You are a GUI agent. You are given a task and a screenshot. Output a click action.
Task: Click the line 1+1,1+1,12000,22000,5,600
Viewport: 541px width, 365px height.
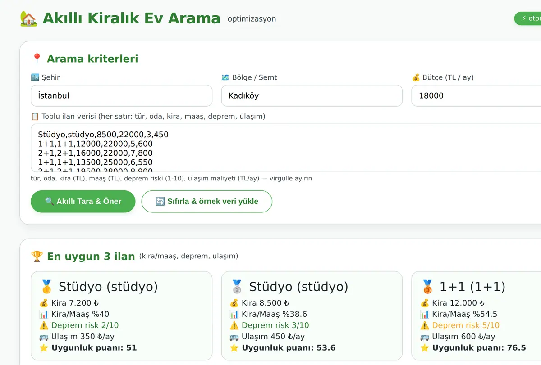(x=96, y=144)
